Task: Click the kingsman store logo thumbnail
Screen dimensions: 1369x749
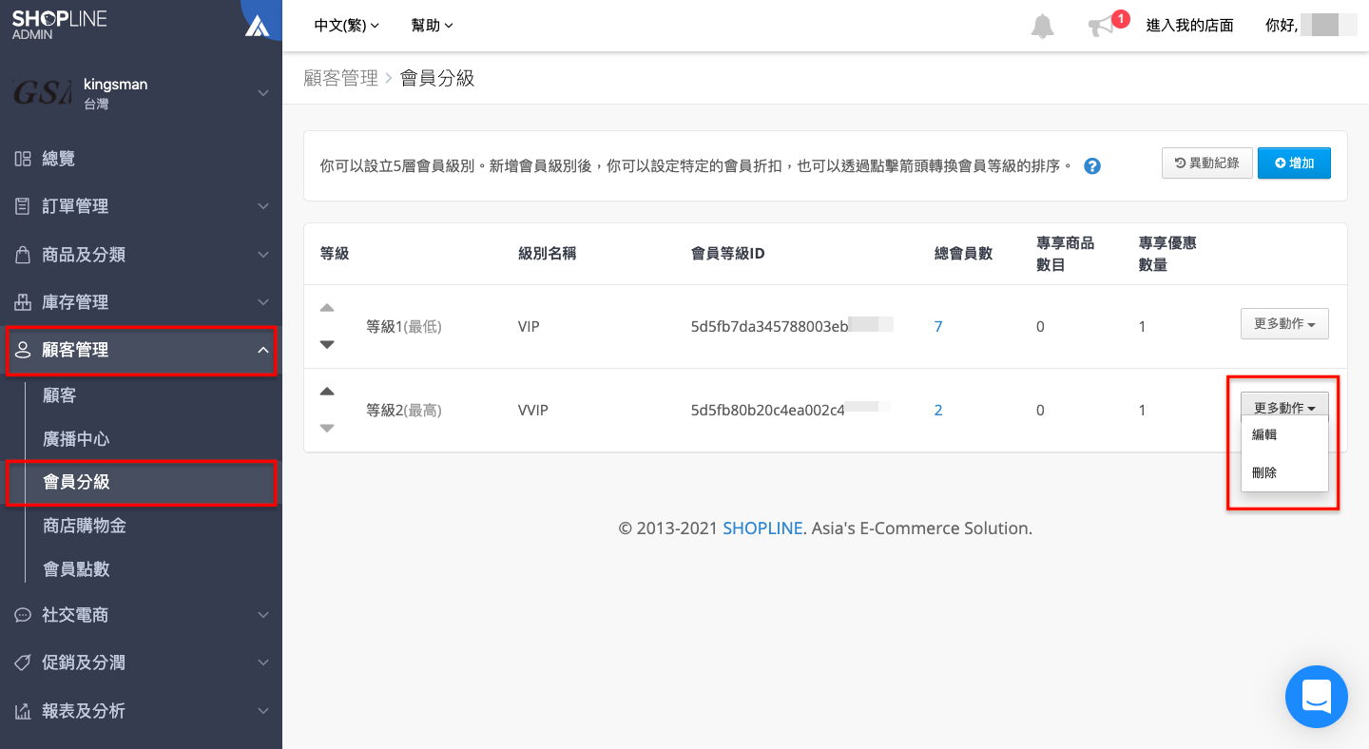Action: [x=42, y=93]
